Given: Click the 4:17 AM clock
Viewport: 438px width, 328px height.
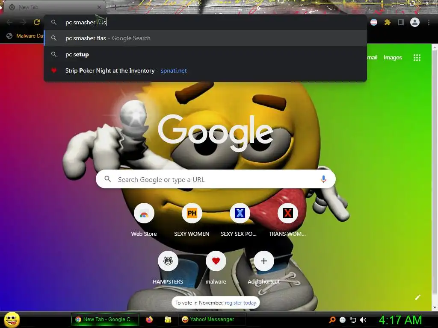Looking at the screenshot, I should tap(400, 319).
